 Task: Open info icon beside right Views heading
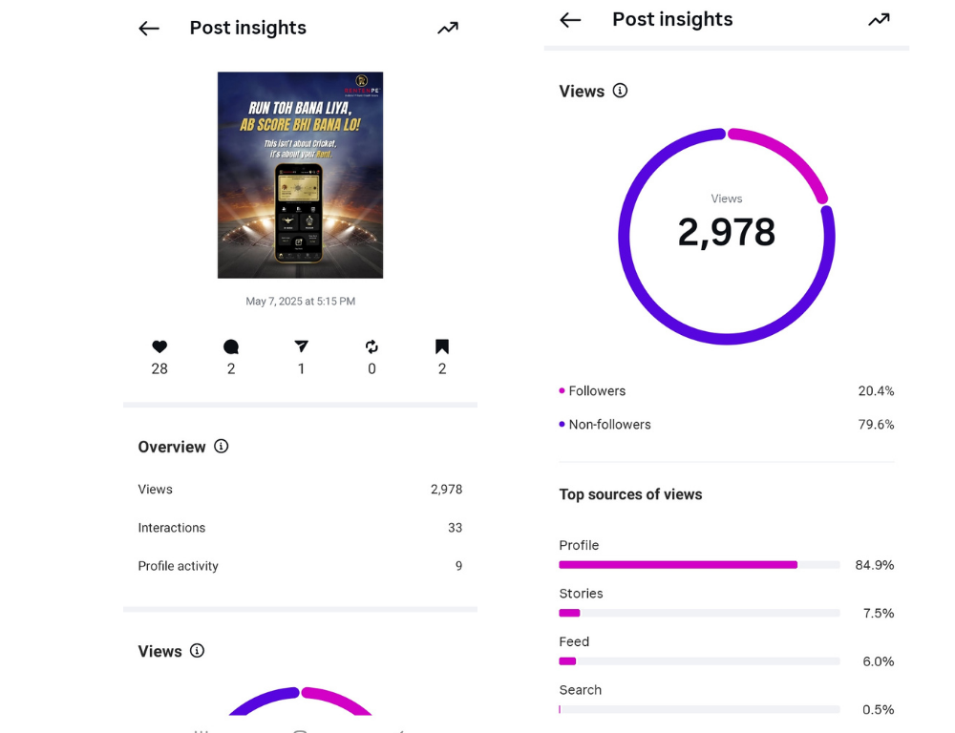pyautogui.click(x=620, y=91)
